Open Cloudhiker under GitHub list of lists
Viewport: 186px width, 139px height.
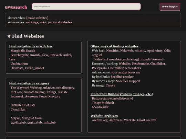point(18,109)
